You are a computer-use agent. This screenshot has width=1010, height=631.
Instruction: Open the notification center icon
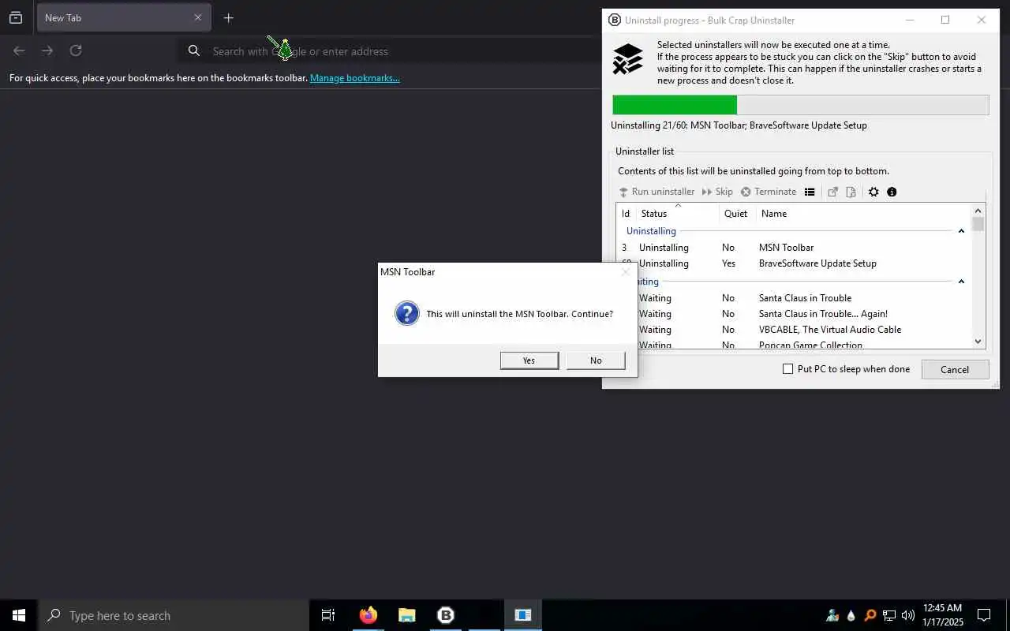[984, 615]
